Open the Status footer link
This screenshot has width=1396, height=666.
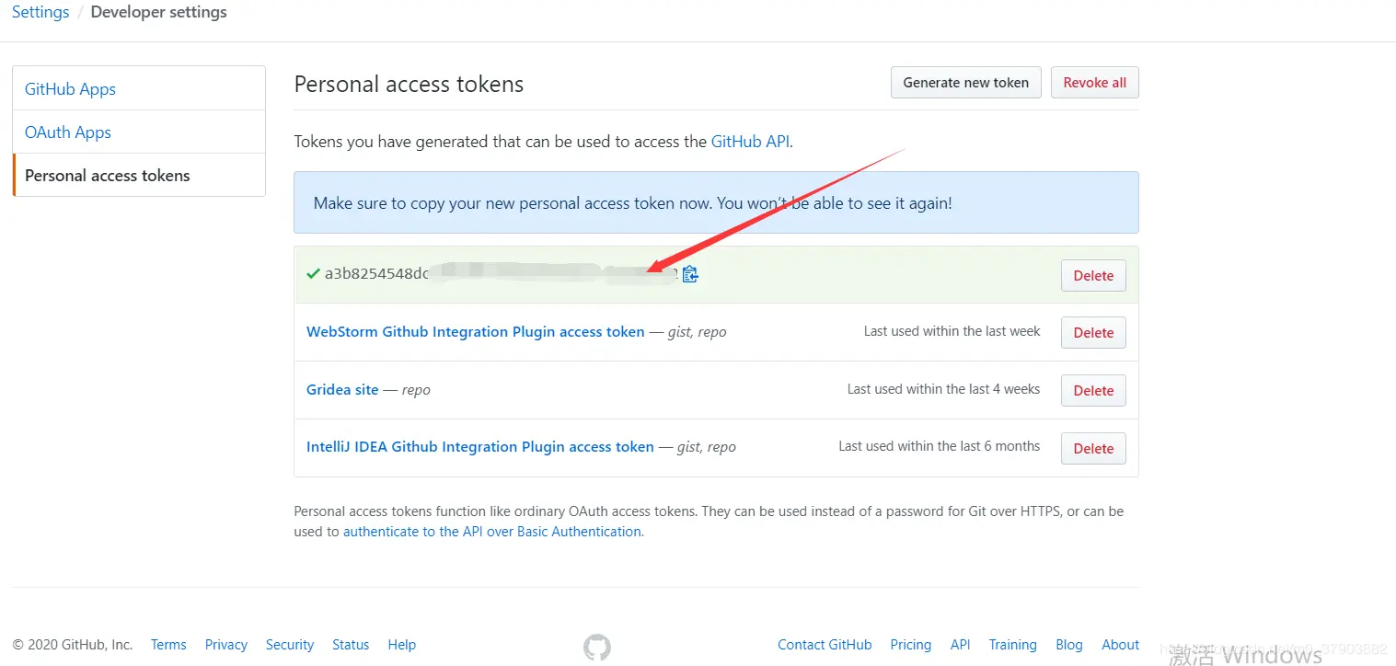point(351,645)
